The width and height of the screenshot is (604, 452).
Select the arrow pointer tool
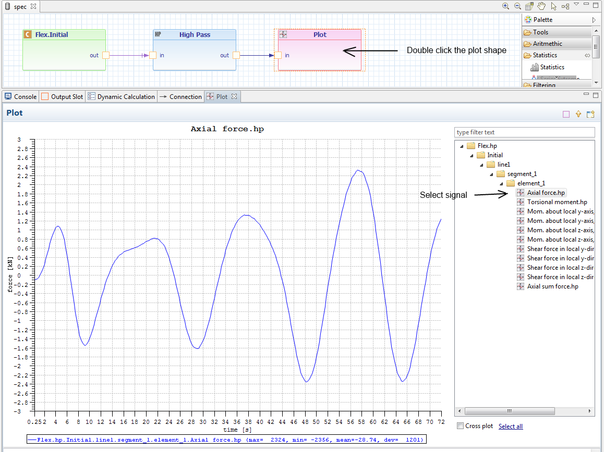click(553, 6)
